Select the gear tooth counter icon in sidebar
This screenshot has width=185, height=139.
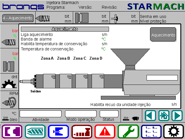pos(9,84)
